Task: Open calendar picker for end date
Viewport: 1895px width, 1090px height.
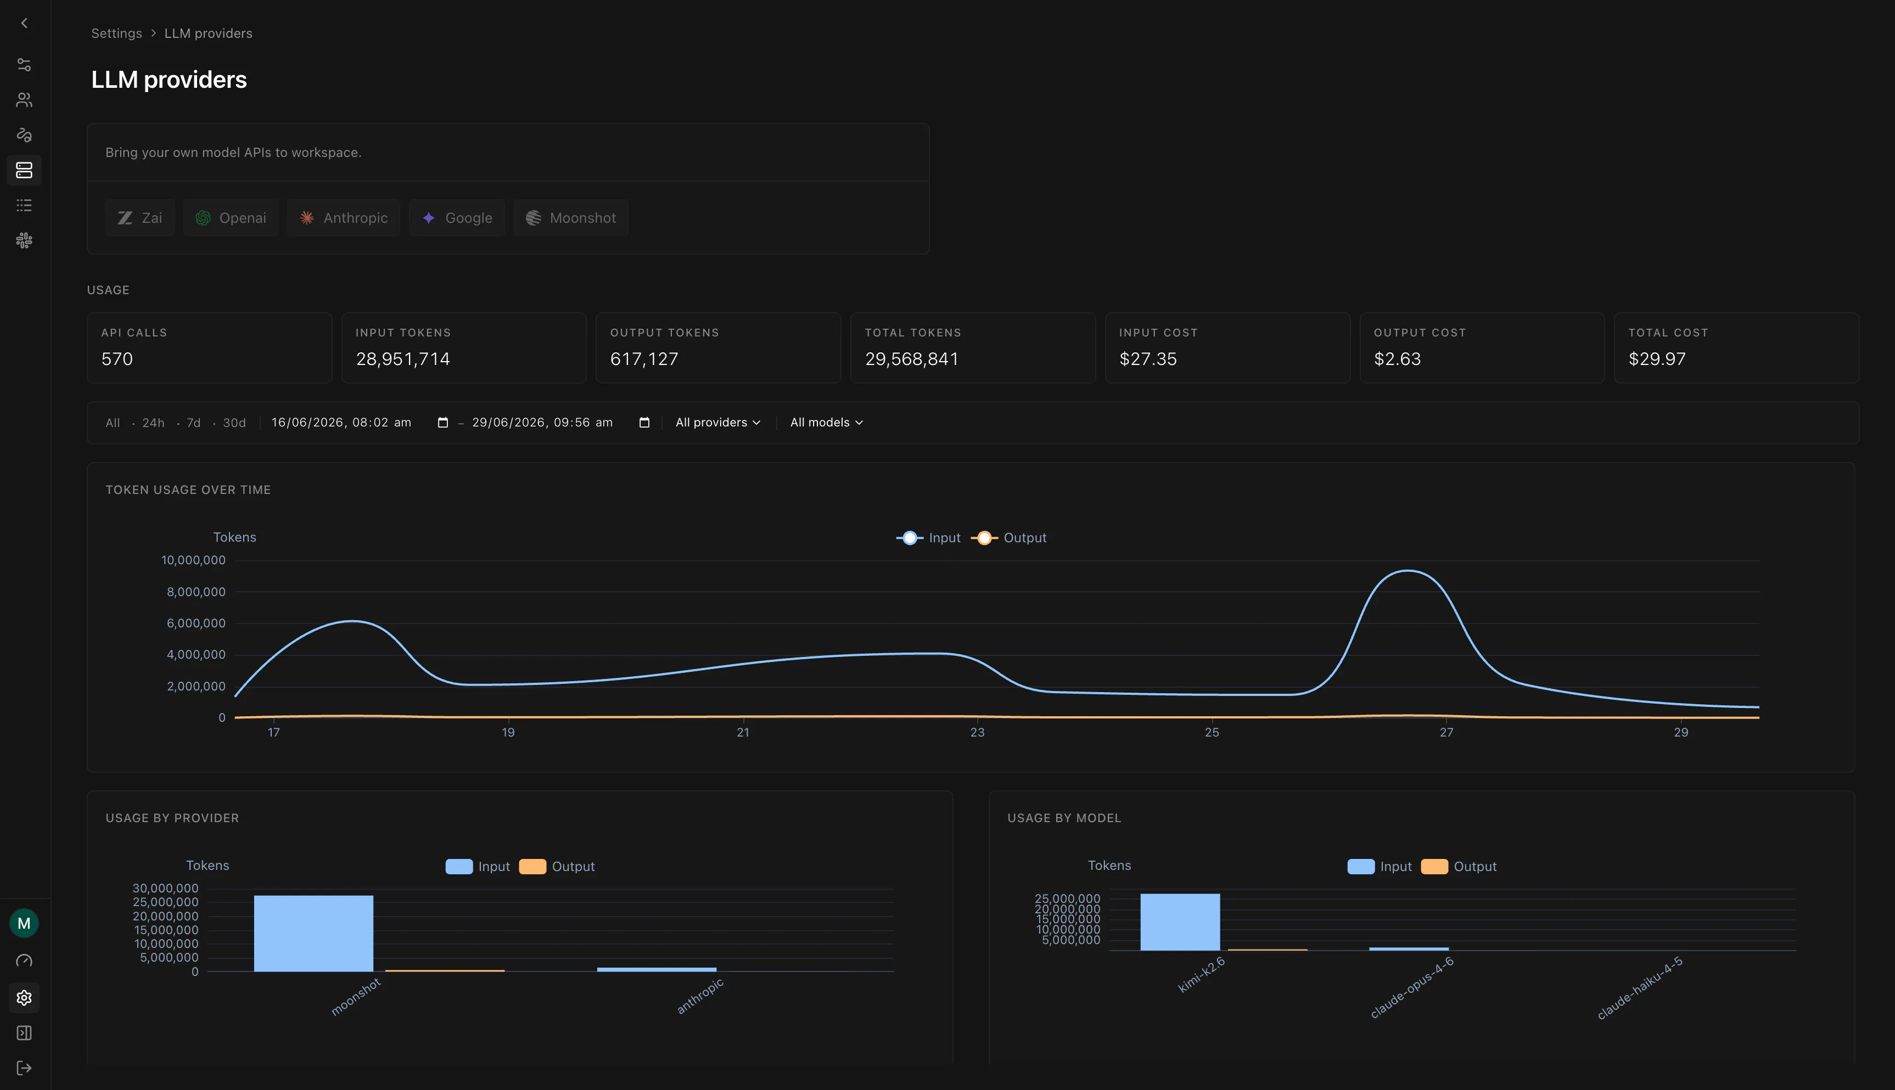Action: (644, 422)
